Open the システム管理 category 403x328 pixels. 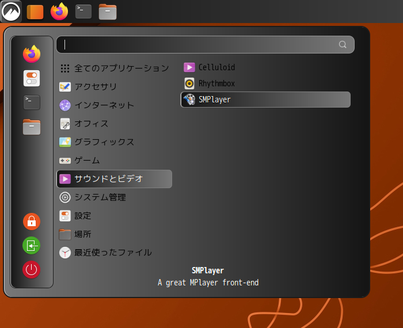pos(115,197)
